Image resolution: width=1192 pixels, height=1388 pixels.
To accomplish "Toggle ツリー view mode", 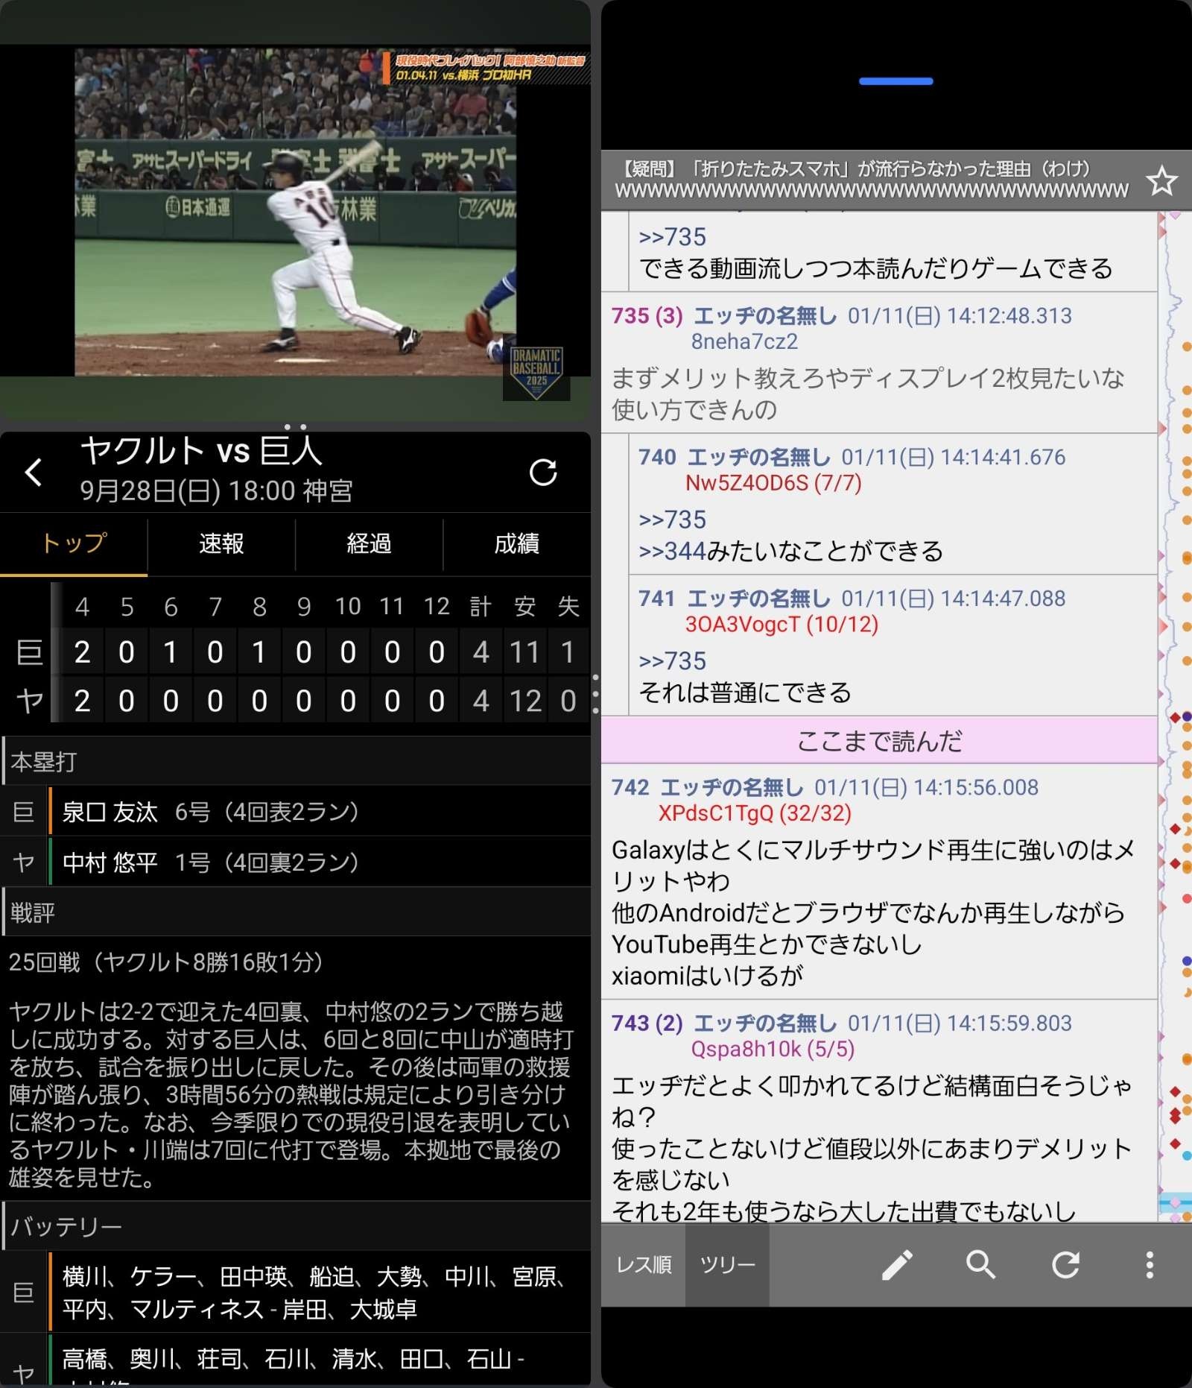I will coord(727,1265).
